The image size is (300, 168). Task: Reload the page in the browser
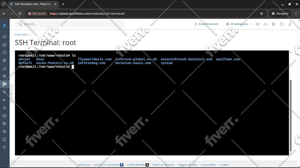[20, 14]
